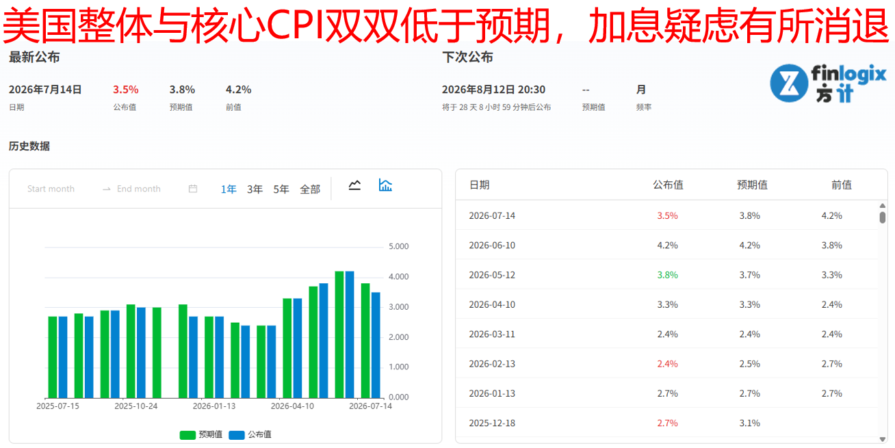Toggle the blue 公布值 legend entry

[x=250, y=434]
